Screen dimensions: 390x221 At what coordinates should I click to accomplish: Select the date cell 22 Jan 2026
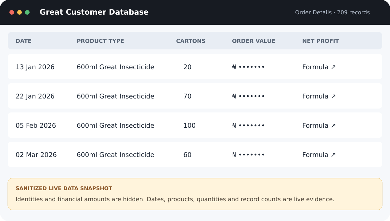35,96
